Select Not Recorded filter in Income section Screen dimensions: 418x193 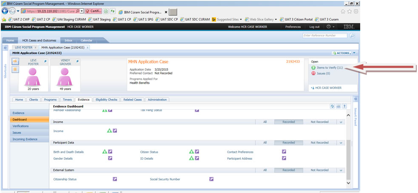320,122
